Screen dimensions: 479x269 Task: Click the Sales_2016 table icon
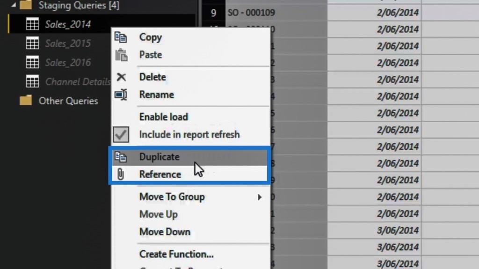[x=32, y=62]
